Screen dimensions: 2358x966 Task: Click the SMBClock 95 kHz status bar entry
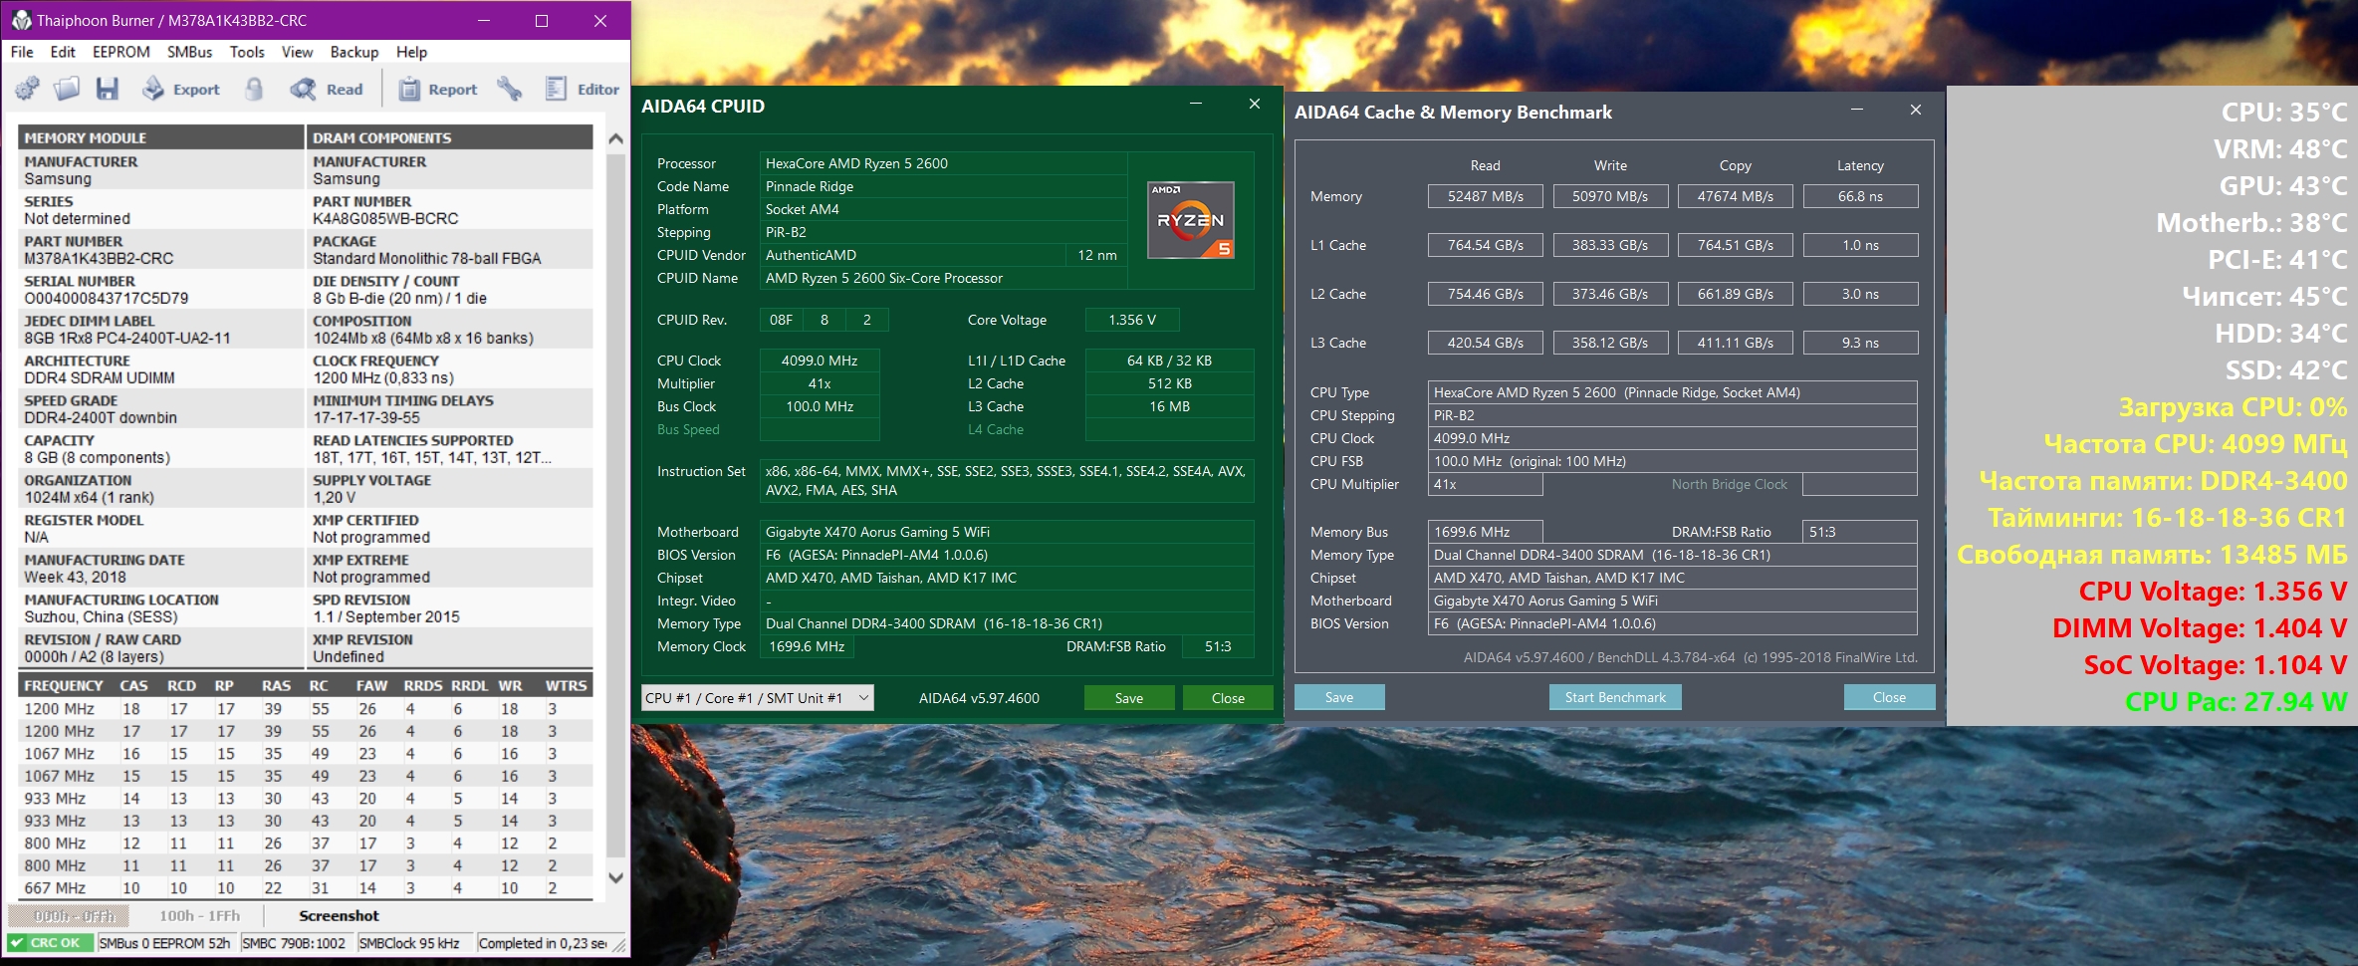(x=409, y=943)
